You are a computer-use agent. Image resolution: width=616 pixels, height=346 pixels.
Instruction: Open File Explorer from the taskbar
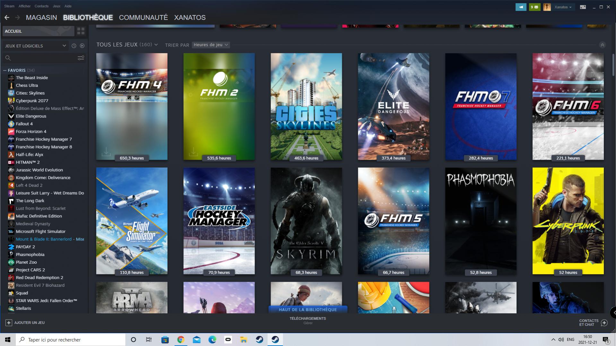click(244, 340)
